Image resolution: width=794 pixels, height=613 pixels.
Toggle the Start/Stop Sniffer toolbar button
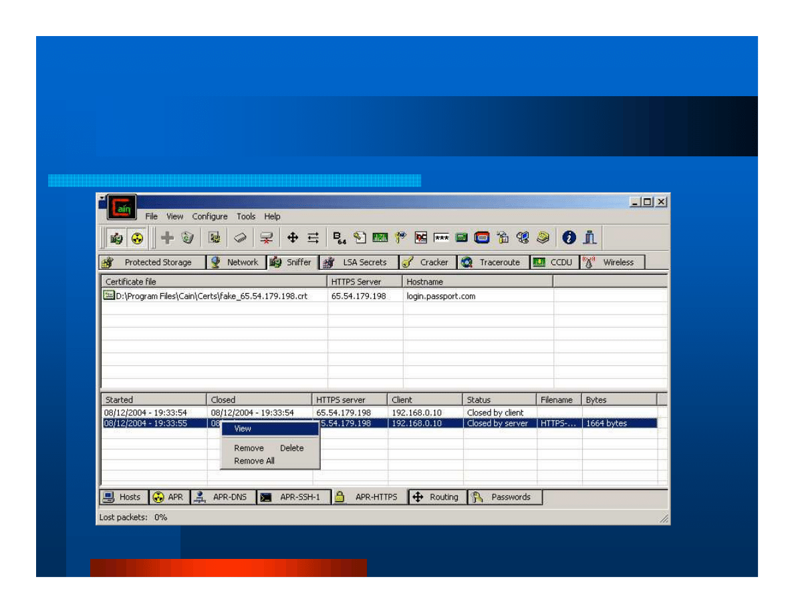(x=116, y=238)
